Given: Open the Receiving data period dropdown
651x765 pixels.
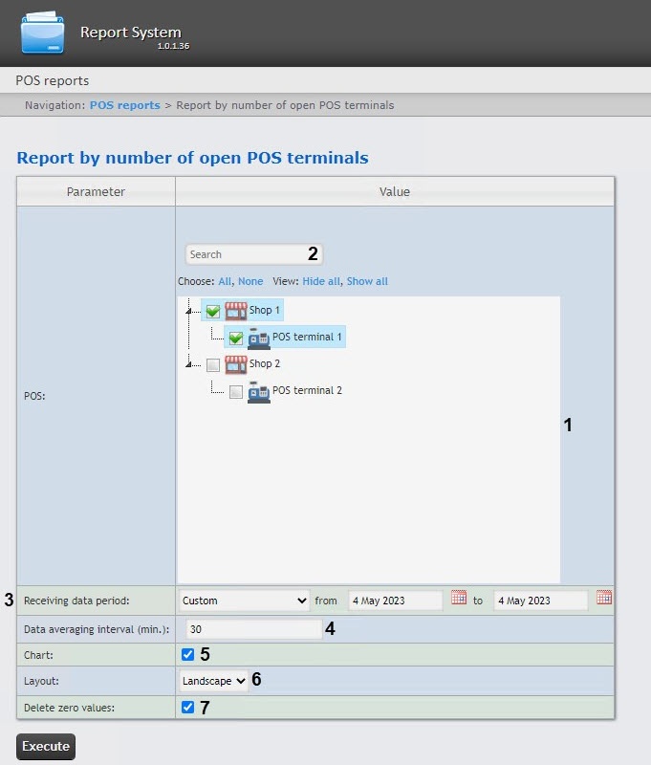Looking at the screenshot, I should click(x=244, y=601).
